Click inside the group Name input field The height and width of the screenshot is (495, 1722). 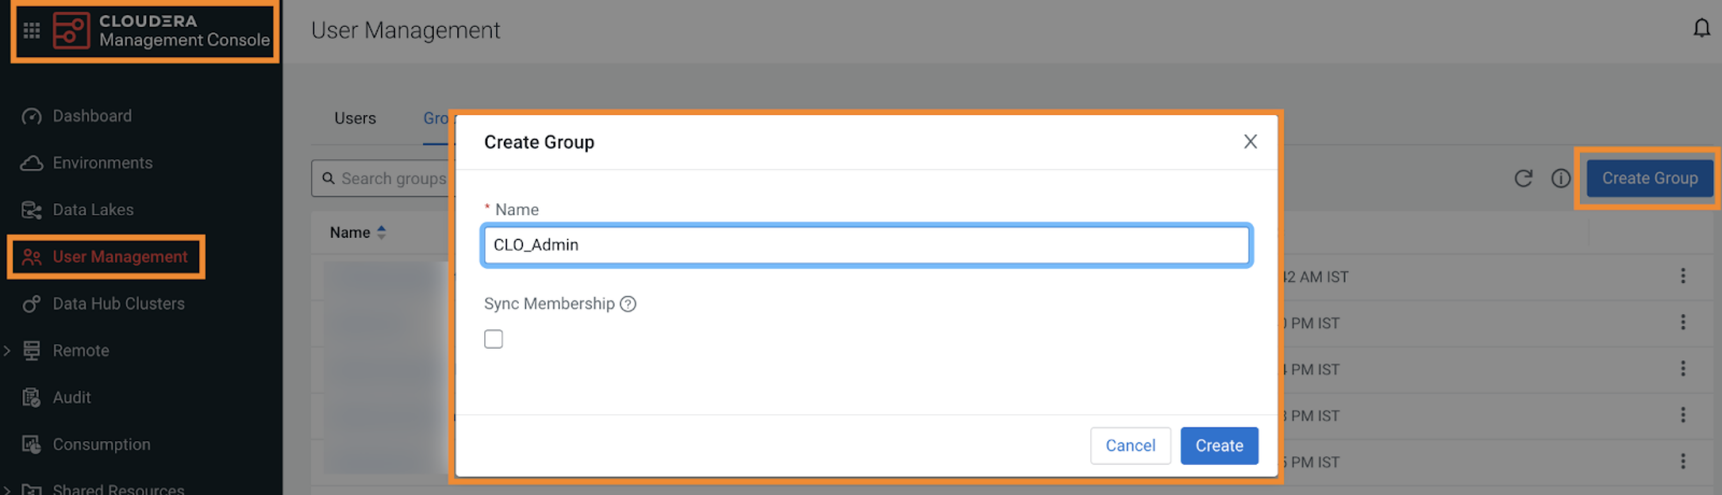(866, 245)
